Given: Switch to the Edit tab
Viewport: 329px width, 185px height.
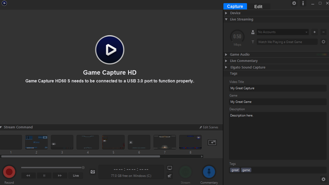Looking at the screenshot, I should click(x=258, y=7).
